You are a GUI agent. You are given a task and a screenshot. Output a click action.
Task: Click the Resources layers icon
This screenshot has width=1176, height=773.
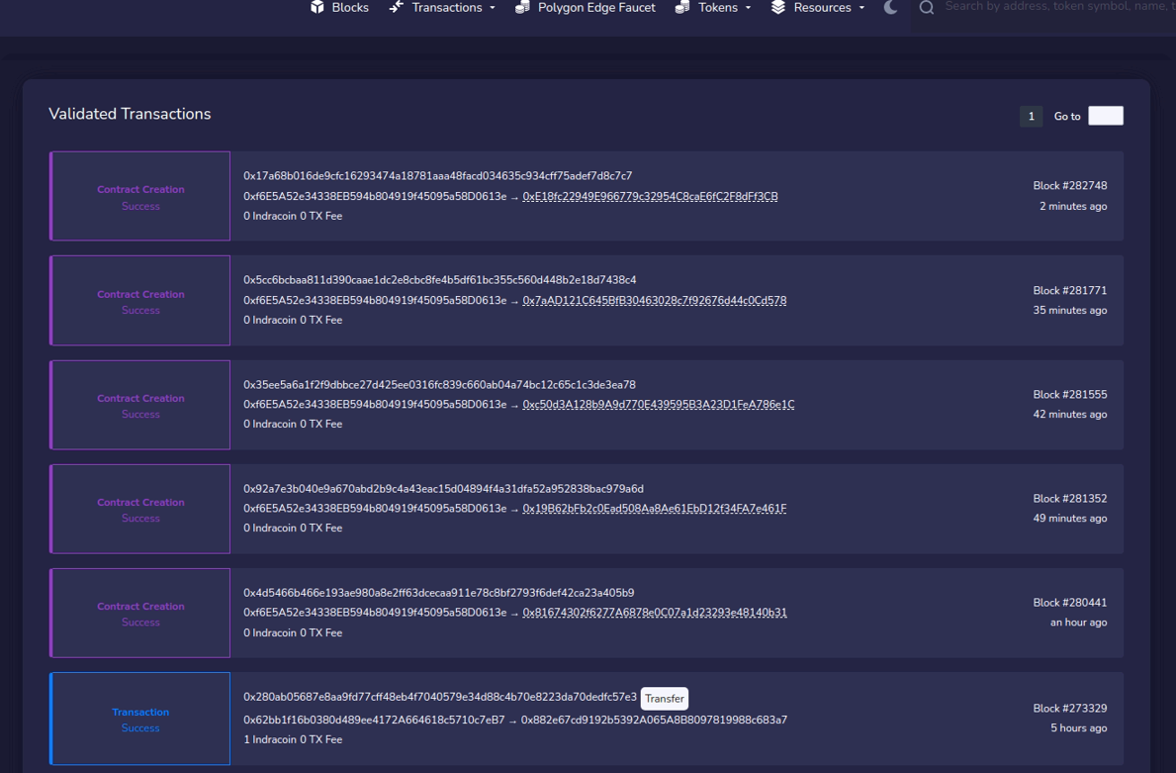point(778,7)
